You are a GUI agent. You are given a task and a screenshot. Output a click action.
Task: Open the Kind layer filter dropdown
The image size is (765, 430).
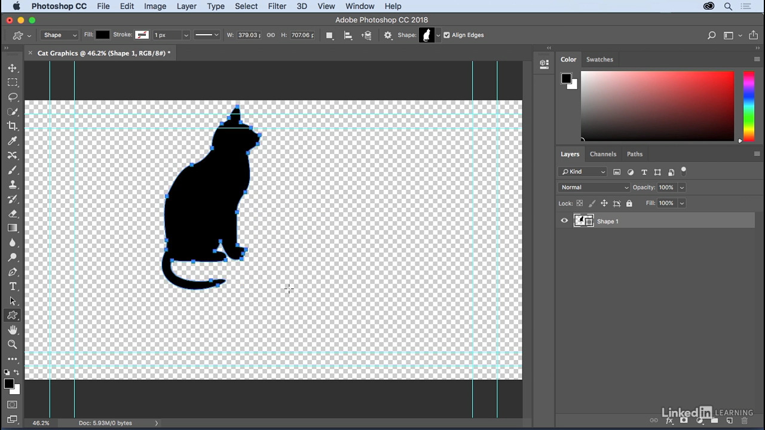[583, 172]
